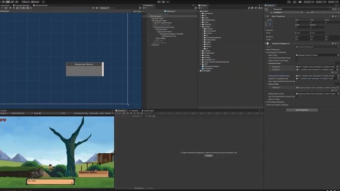The width and height of the screenshot is (340, 191).
Task: Select NPC Subtitle Panel in Hierarchy
Action: click(x=164, y=23)
